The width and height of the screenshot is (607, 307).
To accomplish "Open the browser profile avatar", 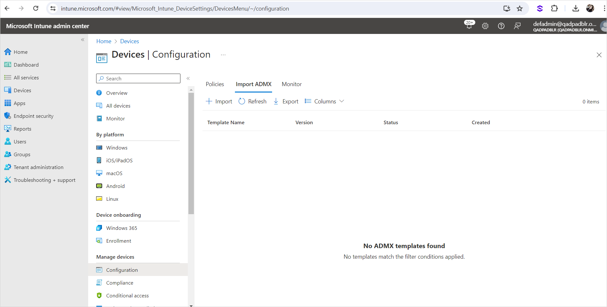I will (x=590, y=9).
